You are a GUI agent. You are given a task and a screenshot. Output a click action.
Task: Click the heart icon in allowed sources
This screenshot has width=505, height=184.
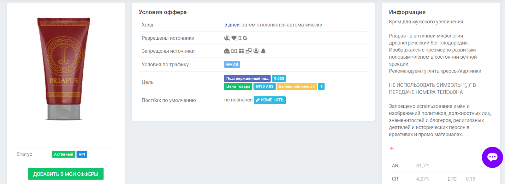tap(234, 38)
